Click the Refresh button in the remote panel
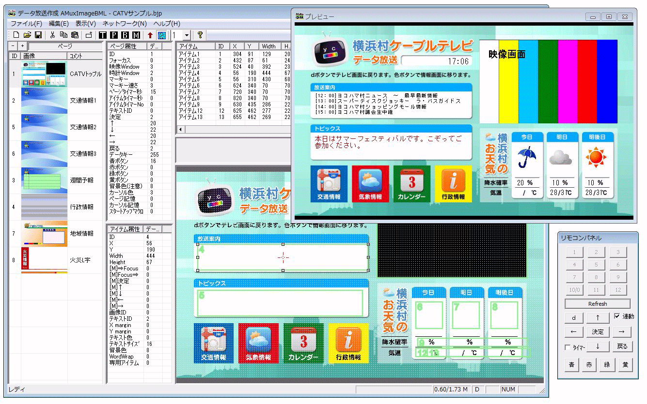The width and height of the screenshot is (647, 404). pos(598,304)
